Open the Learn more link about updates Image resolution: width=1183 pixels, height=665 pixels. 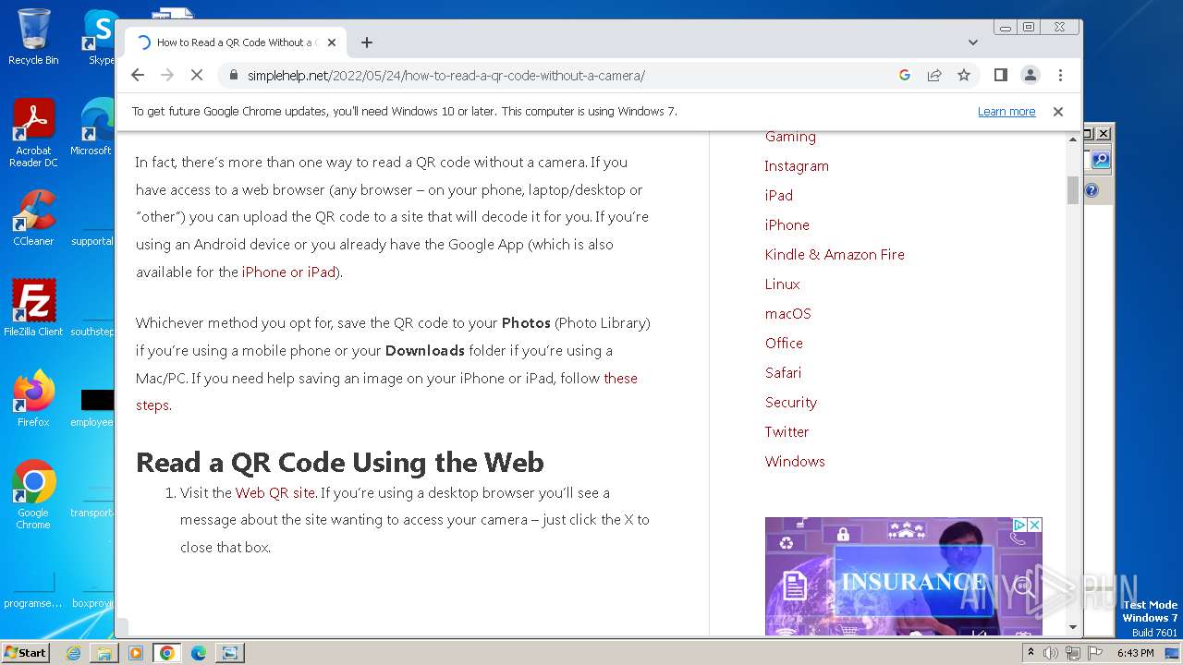pos(1006,112)
